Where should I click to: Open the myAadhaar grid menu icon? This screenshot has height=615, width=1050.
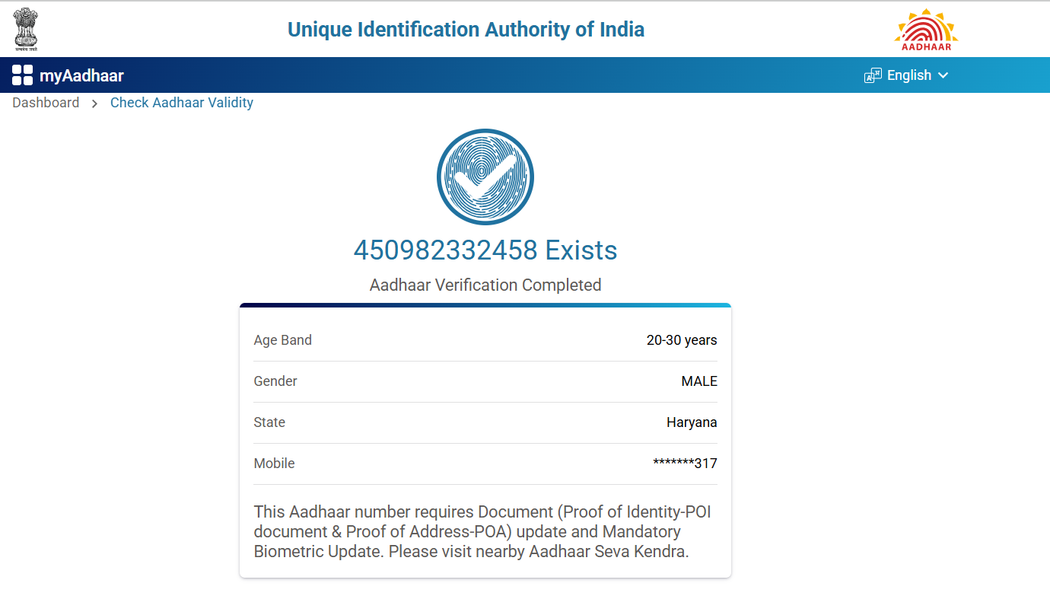coord(22,75)
